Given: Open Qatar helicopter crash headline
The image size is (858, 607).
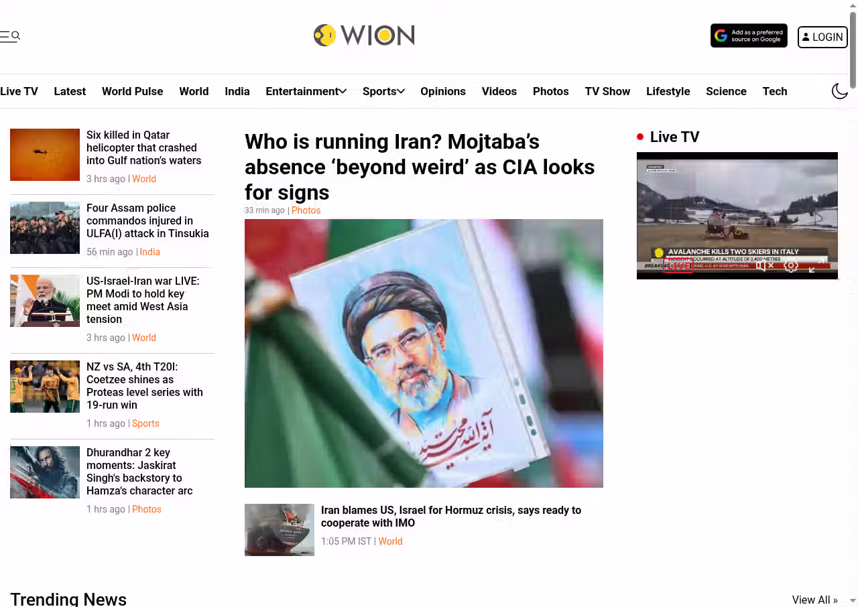Looking at the screenshot, I should tap(144, 148).
